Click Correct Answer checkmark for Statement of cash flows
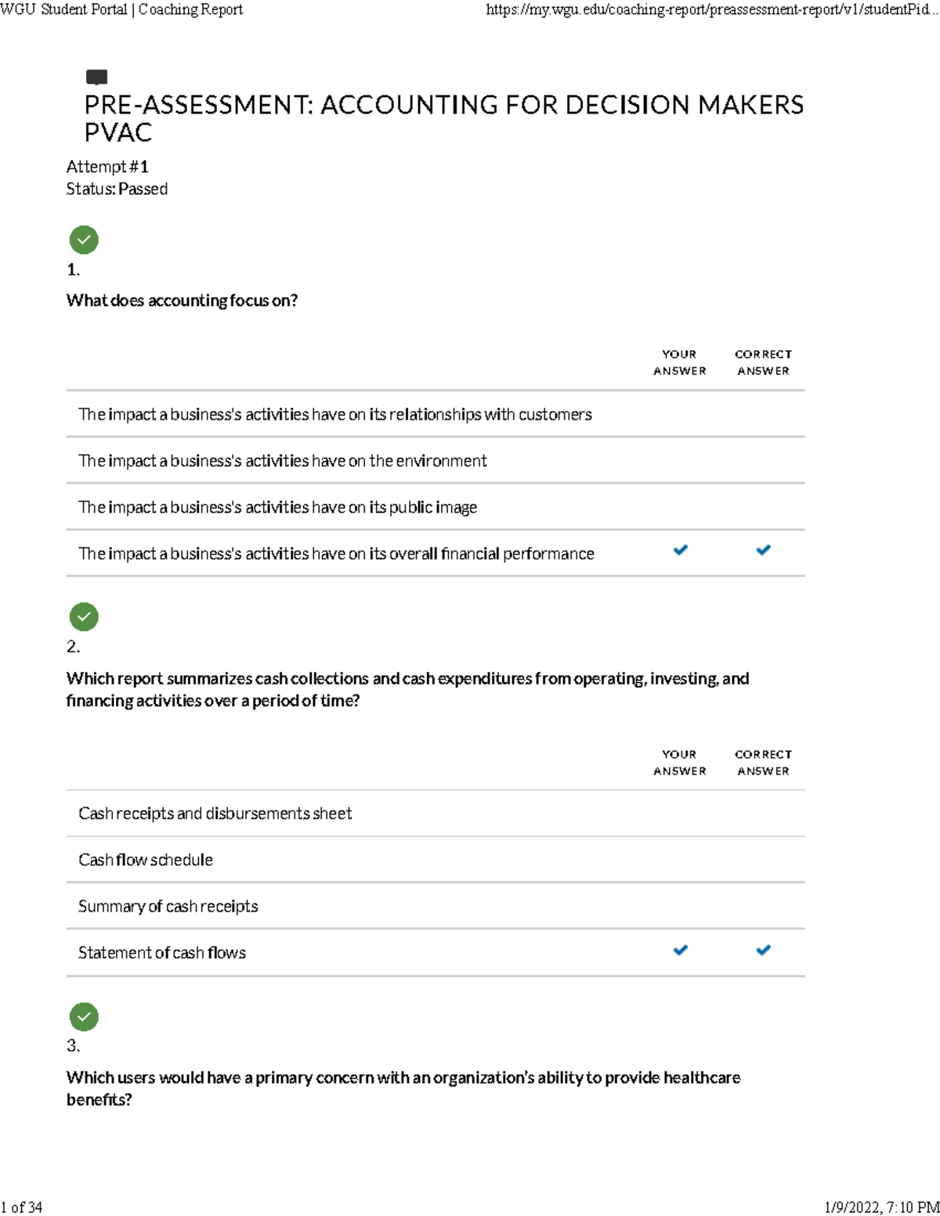The width and height of the screenshot is (940, 1216). tap(763, 951)
